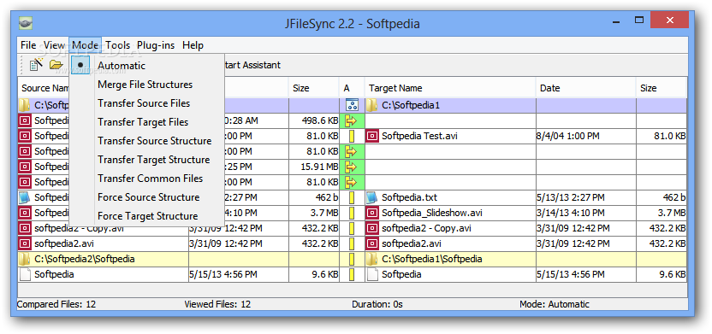Click the C:\Softpedia1 folder icon

tap(372, 106)
